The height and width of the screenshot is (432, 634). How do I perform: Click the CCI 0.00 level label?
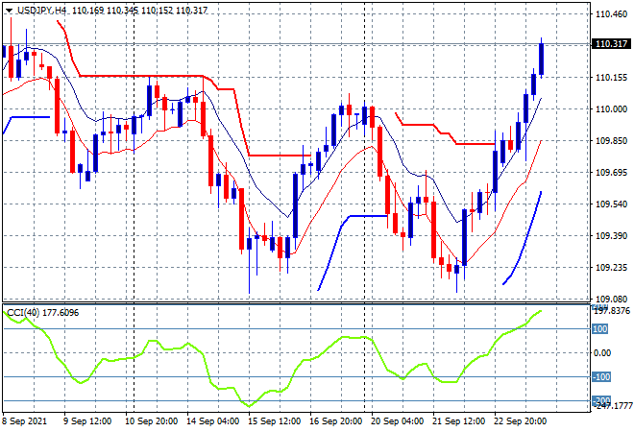point(602,353)
